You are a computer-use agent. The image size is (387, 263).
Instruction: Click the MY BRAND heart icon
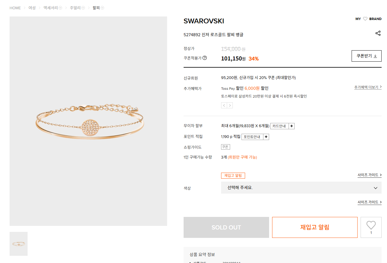pos(365,19)
